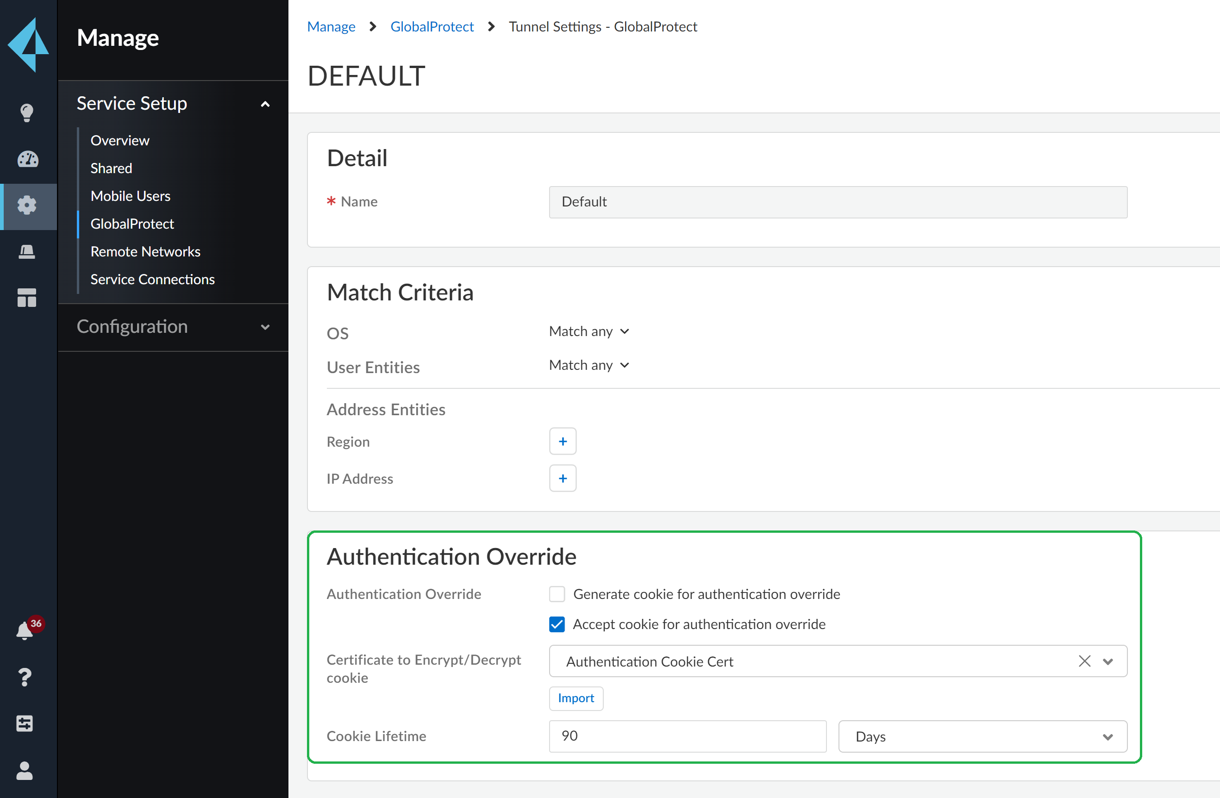The image size is (1220, 798).
Task: Open the Days cookie lifetime unit dropdown
Action: coord(982,736)
